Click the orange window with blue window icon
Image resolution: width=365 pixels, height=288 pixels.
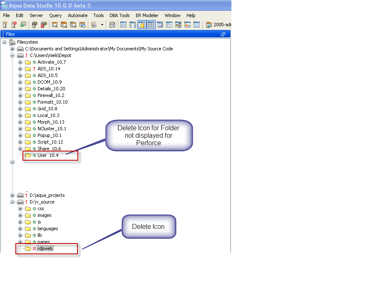(x=82, y=25)
